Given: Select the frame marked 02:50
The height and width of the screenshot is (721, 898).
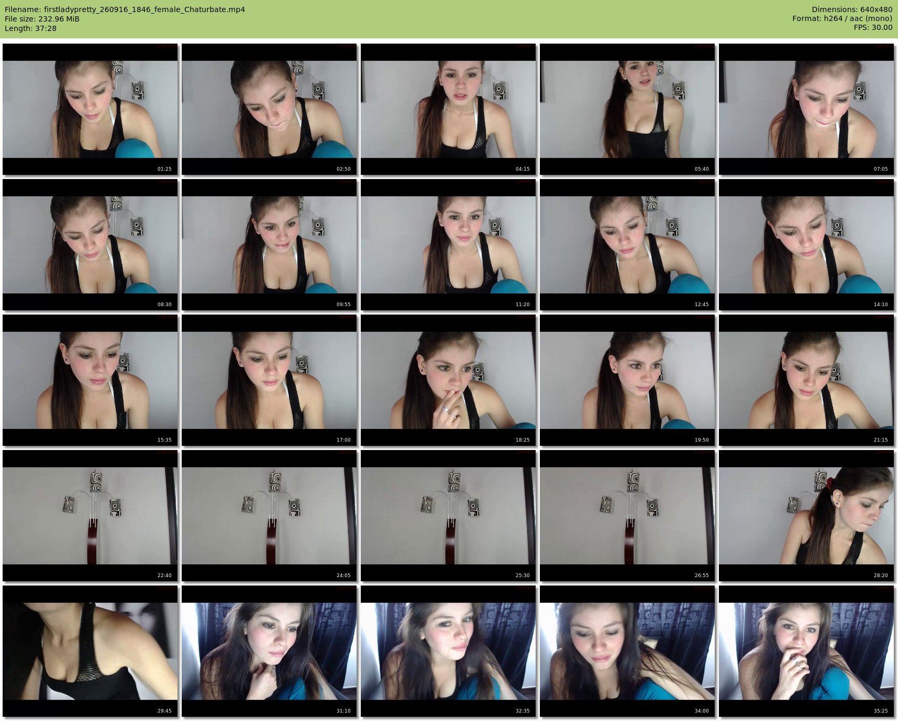Looking at the screenshot, I should point(269,109).
